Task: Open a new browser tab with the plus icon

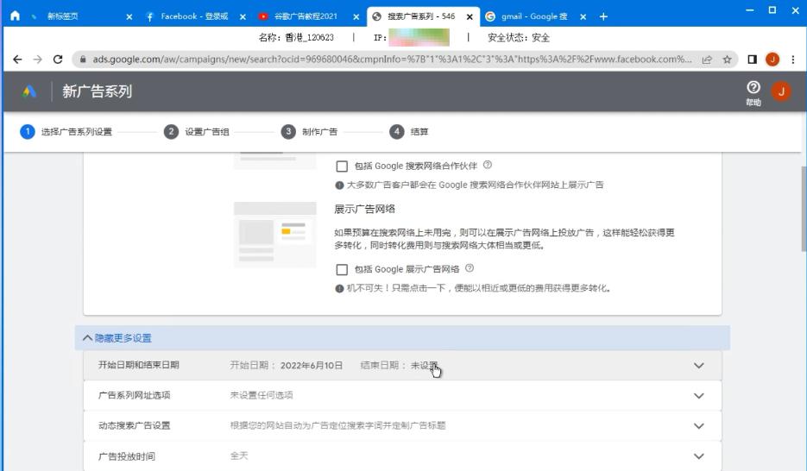Action: coord(603,16)
